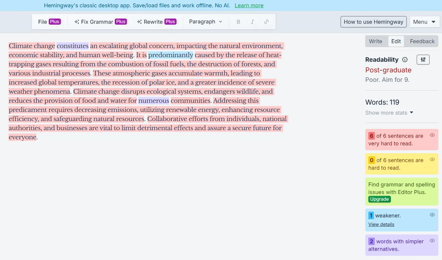Click the Readability info icon
This screenshot has height=260, width=442.
pyautogui.click(x=405, y=60)
